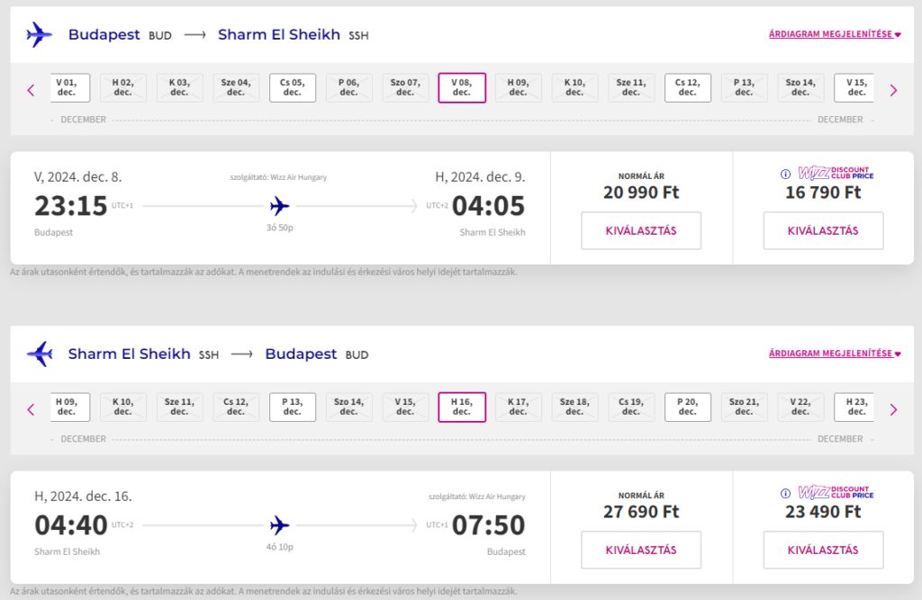The image size is (922, 600).
Task: Click the previous dates arrow for return flight
Action: tap(32, 409)
